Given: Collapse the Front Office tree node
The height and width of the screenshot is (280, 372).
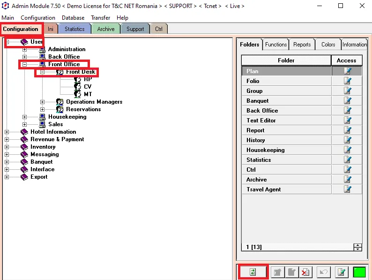Looking at the screenshot, I should 24,64.
